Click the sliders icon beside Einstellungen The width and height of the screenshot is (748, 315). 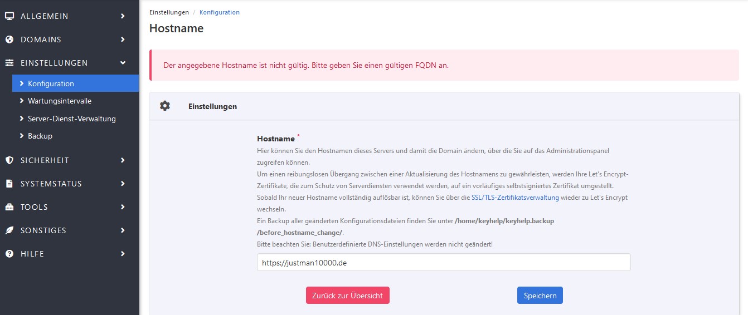(x=9, y=63)
